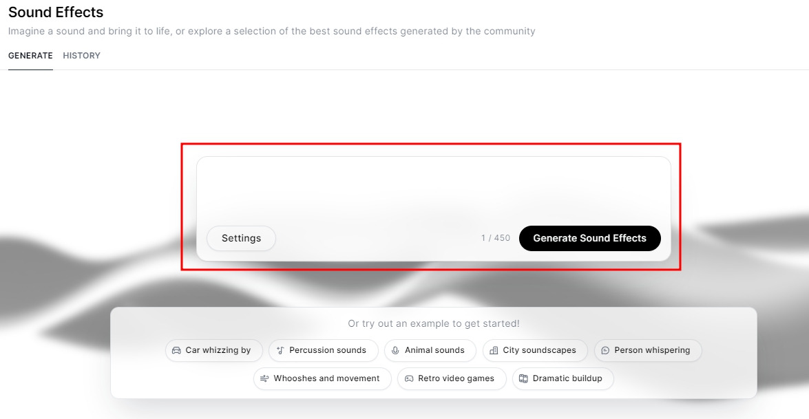Screen dimensions: 809x419
Task: Click the Generate Sound Effects button
Action: point(590,238)
